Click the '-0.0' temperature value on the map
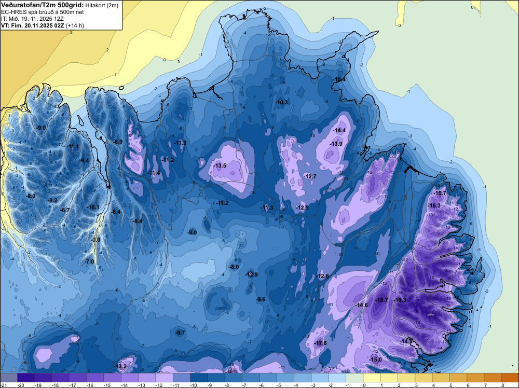Viewport: 519px width, 388px height. click(x=95, y=240)
